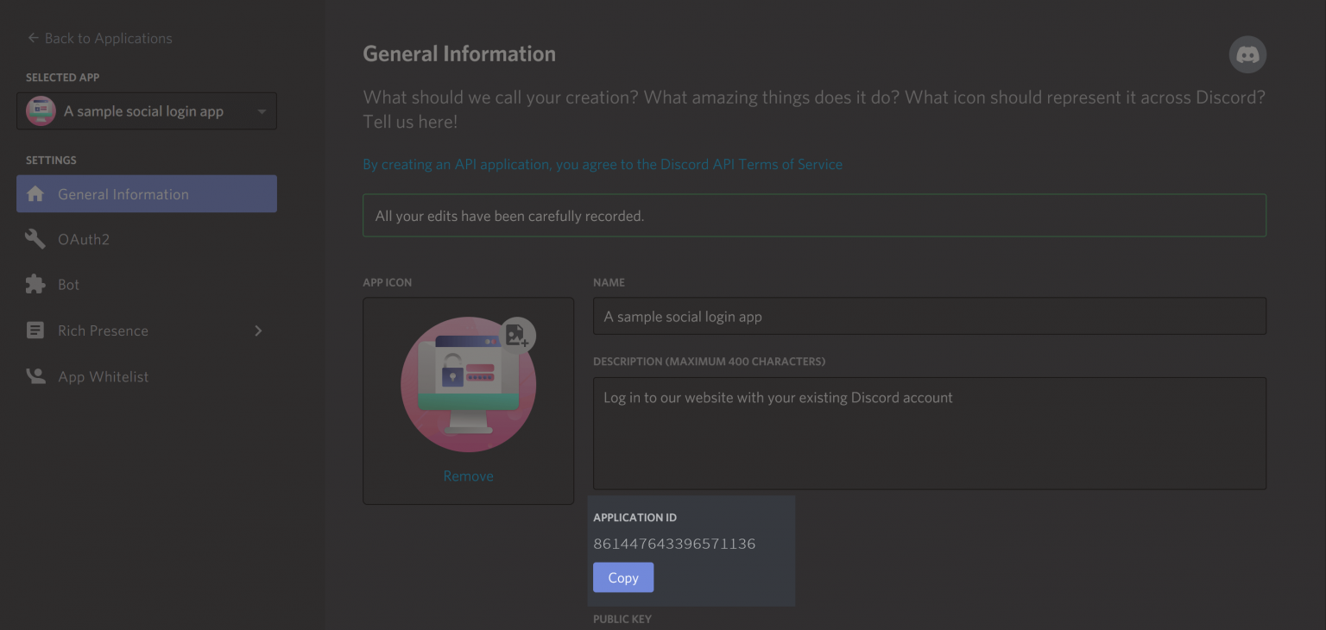The width and height of the screenshot is (1326, 630).
Task: Click the image upload badge on the app icon
Action: pos(518,337)
